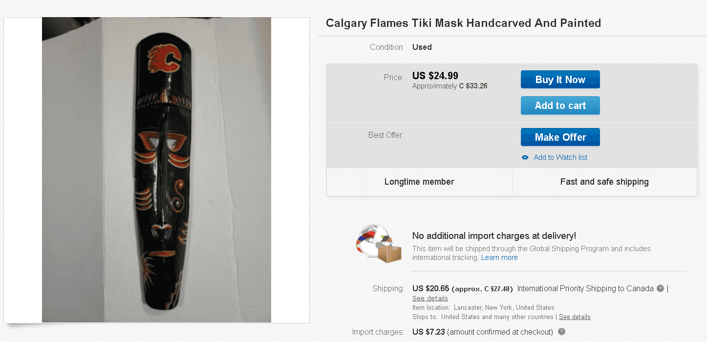The width and height of the screenshot is (707, 342).
Task: Select the Fast and safe shipping badge
Action: tap(604, 182)
